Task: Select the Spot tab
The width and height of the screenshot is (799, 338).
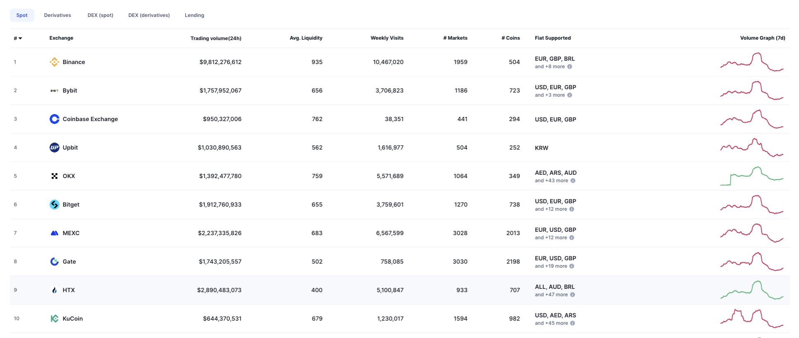Action: click(22, 15)
